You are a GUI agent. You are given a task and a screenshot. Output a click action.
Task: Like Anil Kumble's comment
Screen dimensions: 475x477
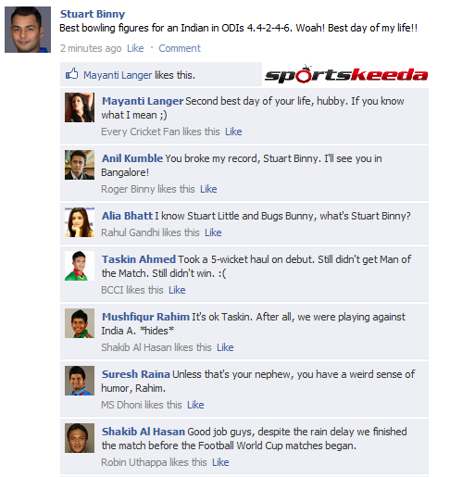tap(208, 189)
